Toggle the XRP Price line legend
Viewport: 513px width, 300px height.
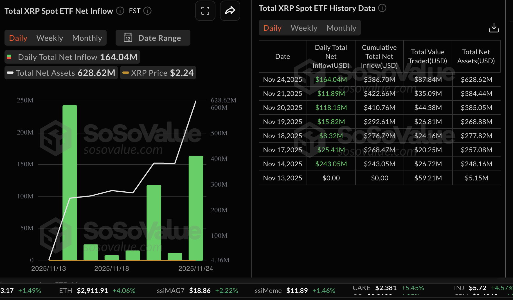158,73
